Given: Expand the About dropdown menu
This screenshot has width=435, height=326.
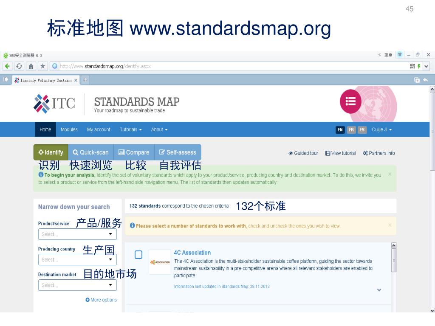Looking at the screenshot, I should [x=159, y=129].
